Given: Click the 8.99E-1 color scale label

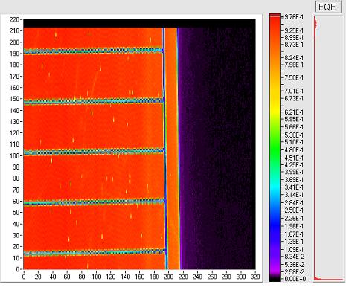Looking at the screenshot, I should coord(294,38).
